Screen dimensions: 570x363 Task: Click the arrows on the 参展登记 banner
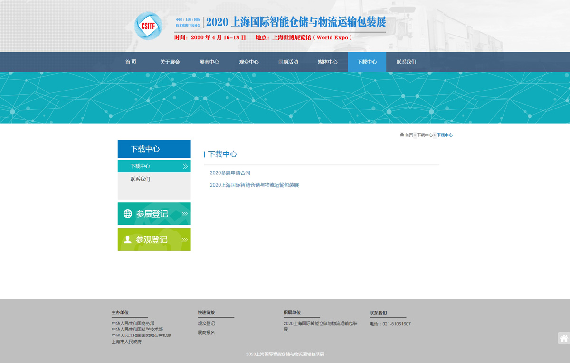click(x=184, y=214)
